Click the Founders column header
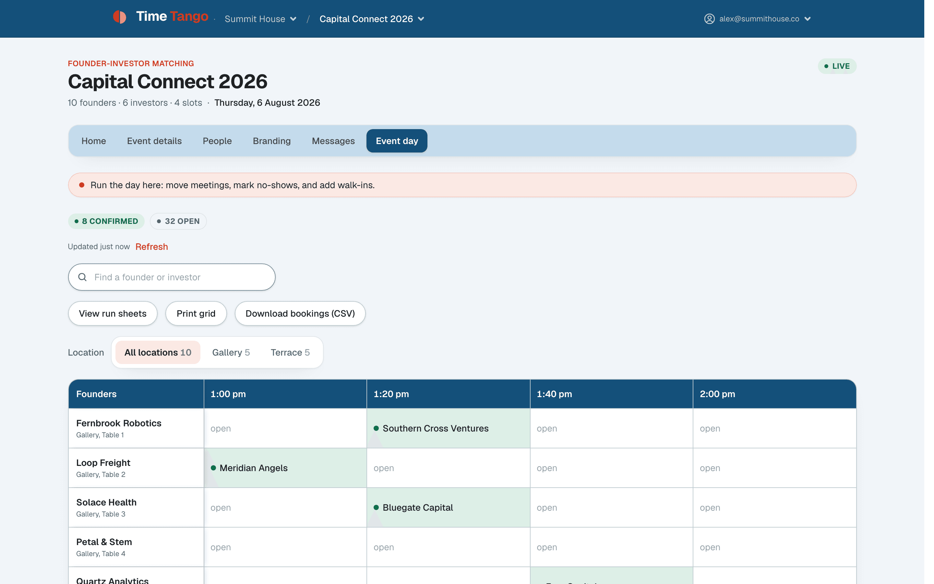 point(136,394)
